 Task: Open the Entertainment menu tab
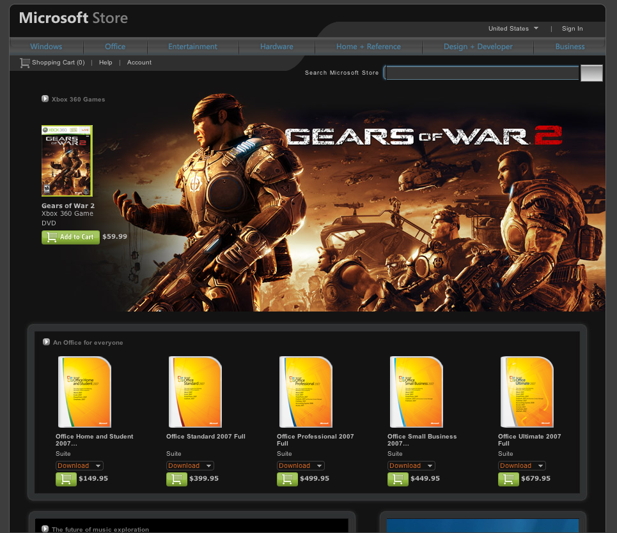click(x=193, y=47)
